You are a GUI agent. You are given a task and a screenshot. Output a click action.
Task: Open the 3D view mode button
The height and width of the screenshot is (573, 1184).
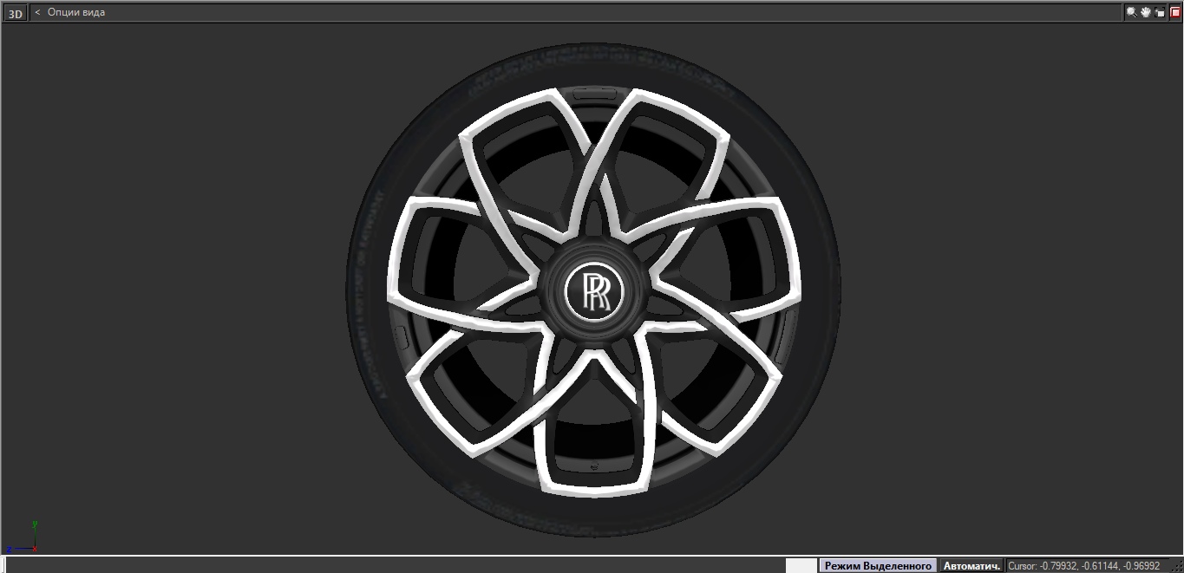coord(16,13)
